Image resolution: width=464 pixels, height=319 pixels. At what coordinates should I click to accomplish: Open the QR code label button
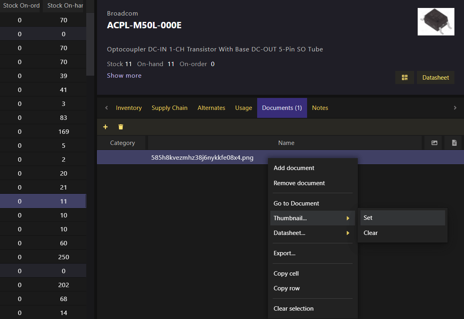(405, 78)
